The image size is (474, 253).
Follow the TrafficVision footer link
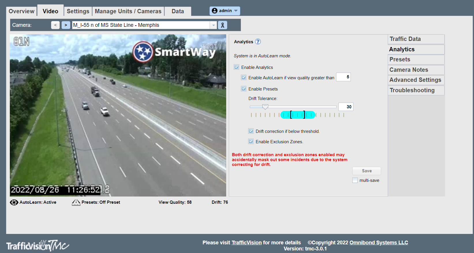(x=247, y=243)
